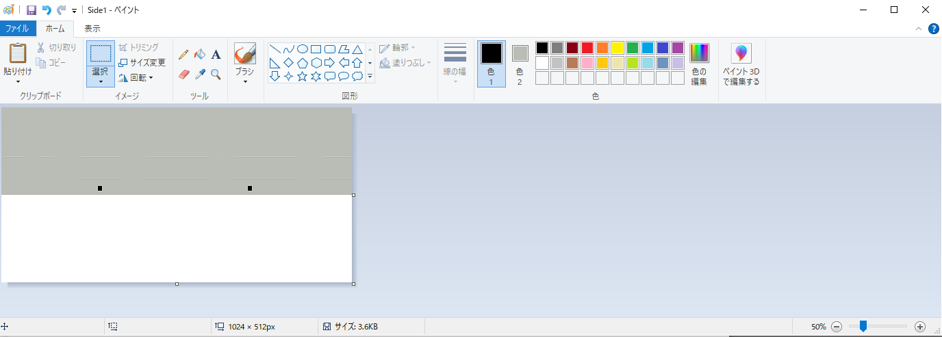The width and height of the screenshot is (942, 337).
Task: Choose the Oval shape
Action: click(302, 49)
